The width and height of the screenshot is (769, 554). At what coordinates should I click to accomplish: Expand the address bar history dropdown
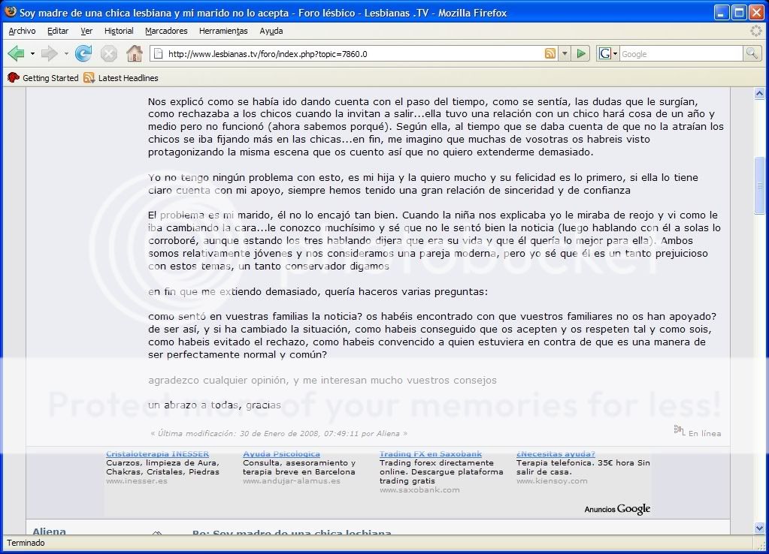pyautogui.click(x=565, y=53)
